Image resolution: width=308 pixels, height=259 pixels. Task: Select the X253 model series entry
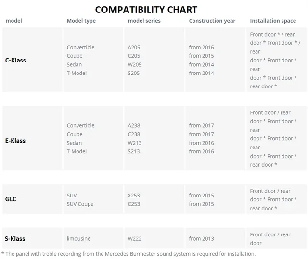134,196
